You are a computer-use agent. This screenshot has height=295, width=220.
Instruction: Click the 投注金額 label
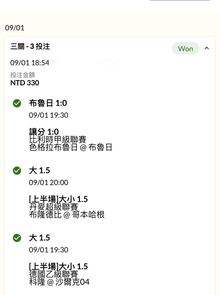pos(22,75)
